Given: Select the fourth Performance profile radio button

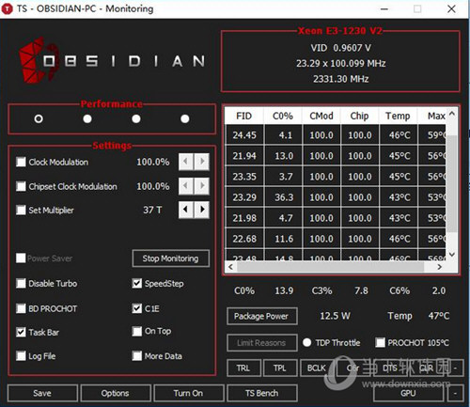Looking at the screenshot, I should (x=185, y=118).
